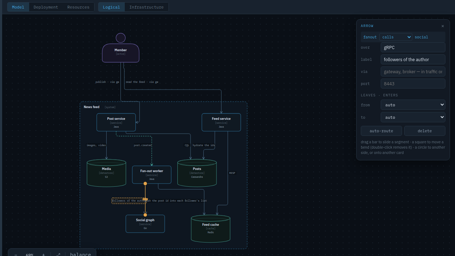Switch to the Resources view
The image size is (455, 256).
pos(78,7)
